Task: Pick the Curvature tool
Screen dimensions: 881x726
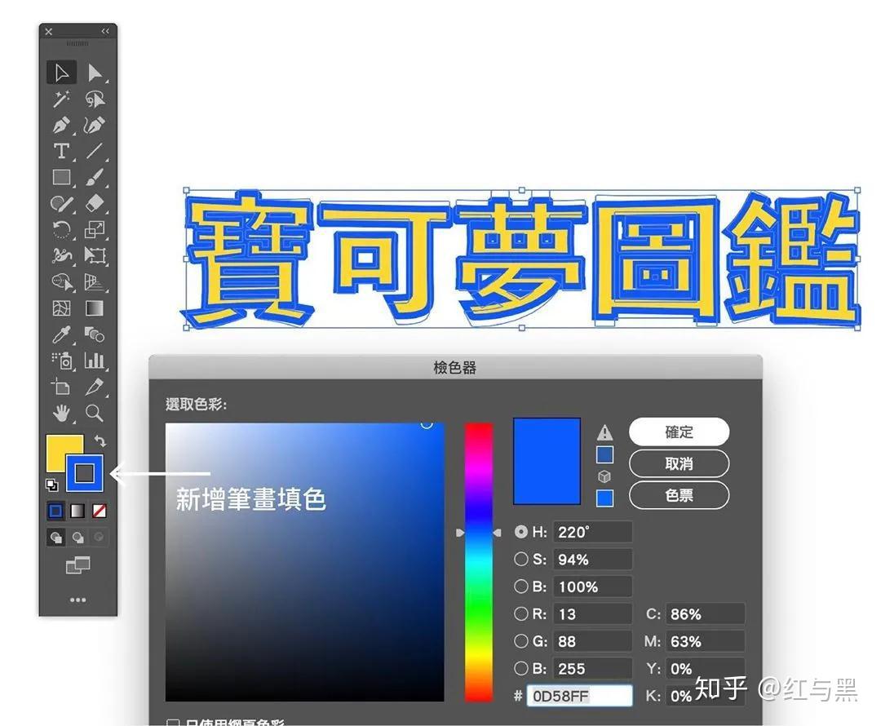Action: click(95, 126)
